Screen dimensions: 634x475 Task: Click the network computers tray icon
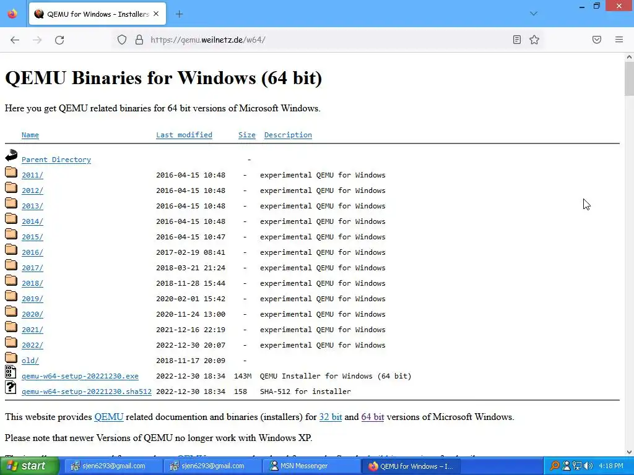point(578,466)
